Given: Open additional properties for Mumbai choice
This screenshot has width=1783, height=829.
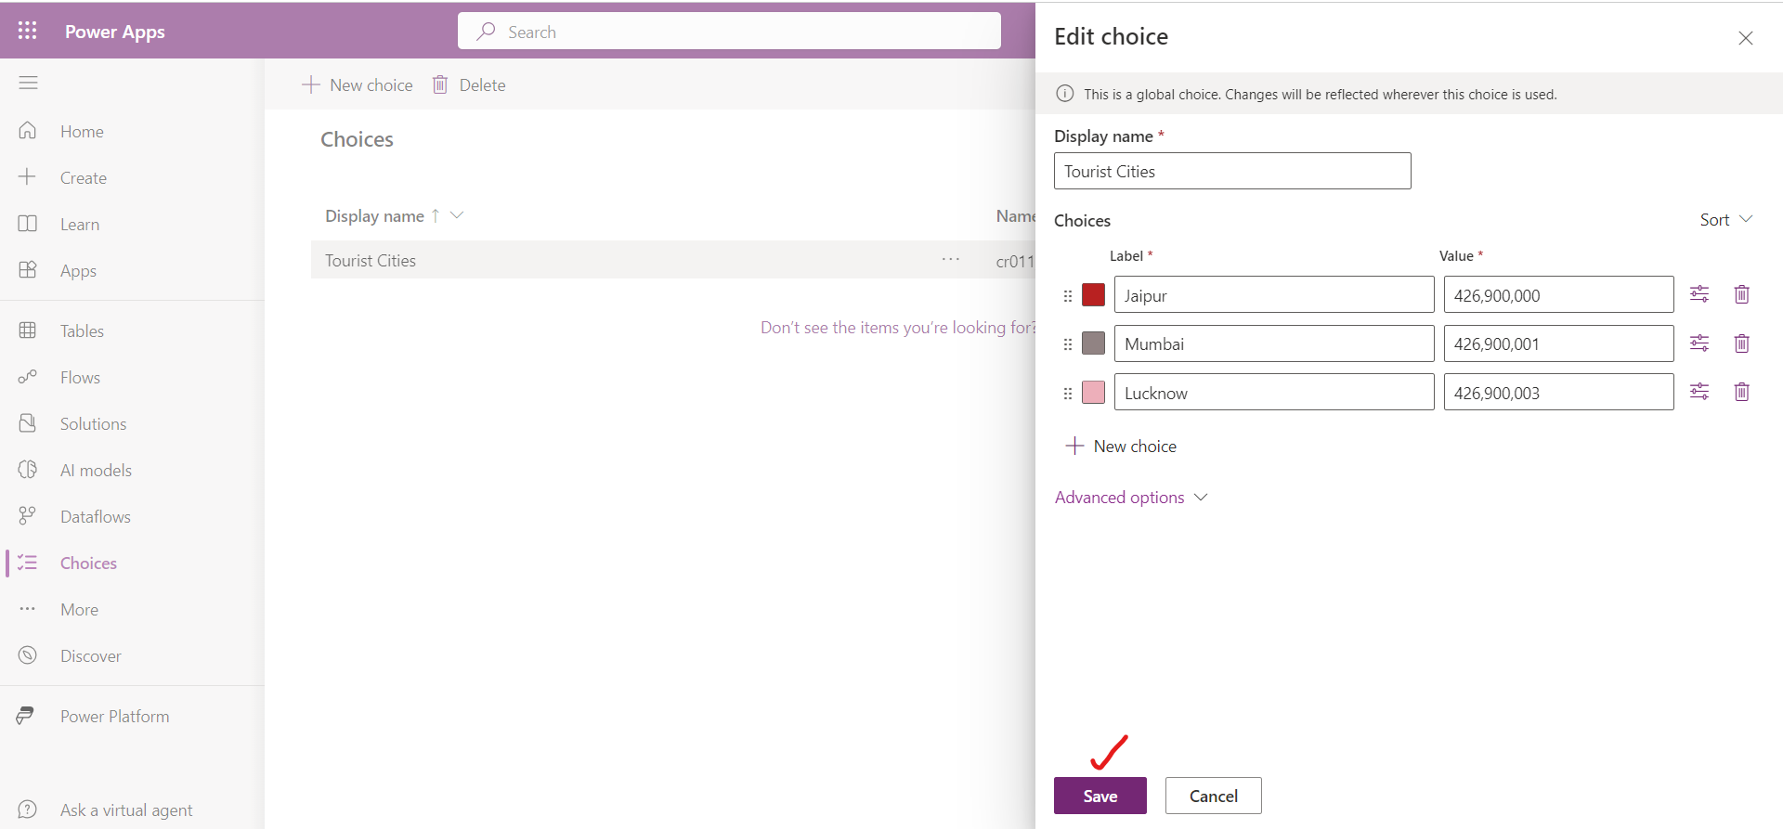Looking at the screenshot, I should click(1699, 343).
